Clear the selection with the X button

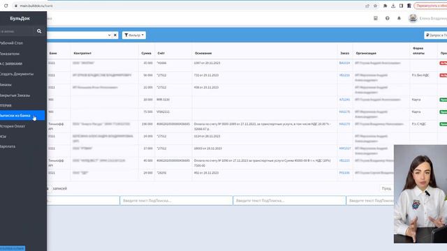tap(115, 35)
